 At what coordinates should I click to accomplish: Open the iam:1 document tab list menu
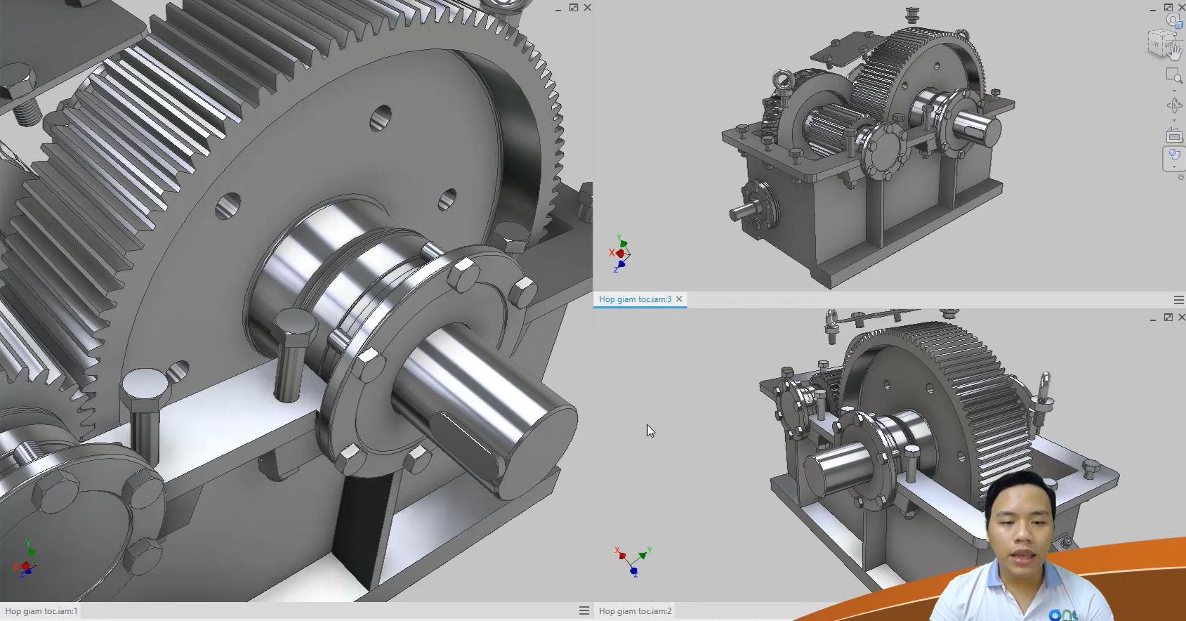(x=584, y=611)
